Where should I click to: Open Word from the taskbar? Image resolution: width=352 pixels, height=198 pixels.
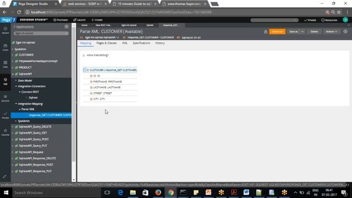coord(246,193)
